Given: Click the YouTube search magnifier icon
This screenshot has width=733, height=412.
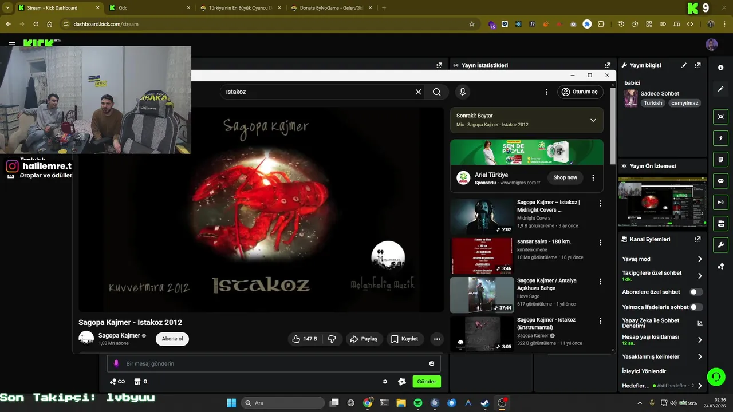Looking at the screenshot, I should [x=436, y=92].
